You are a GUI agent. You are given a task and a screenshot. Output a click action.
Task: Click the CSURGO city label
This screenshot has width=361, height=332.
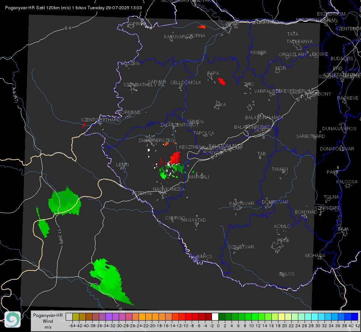click(x=175, y=218)
